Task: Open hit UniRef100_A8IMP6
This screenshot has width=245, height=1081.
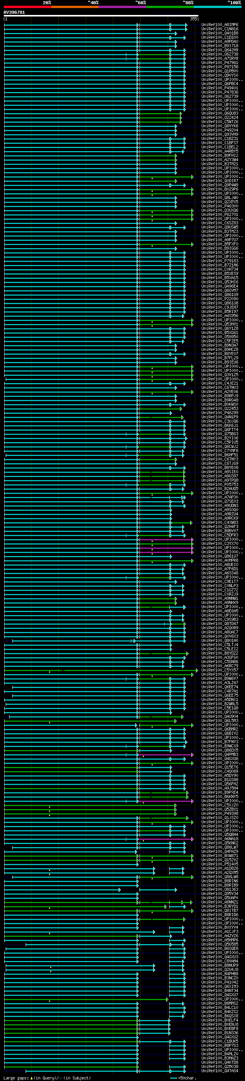Action: (220, 25)
